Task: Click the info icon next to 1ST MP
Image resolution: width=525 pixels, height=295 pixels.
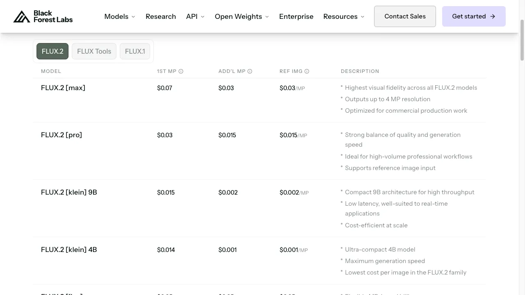Action: tap(181, 71)
